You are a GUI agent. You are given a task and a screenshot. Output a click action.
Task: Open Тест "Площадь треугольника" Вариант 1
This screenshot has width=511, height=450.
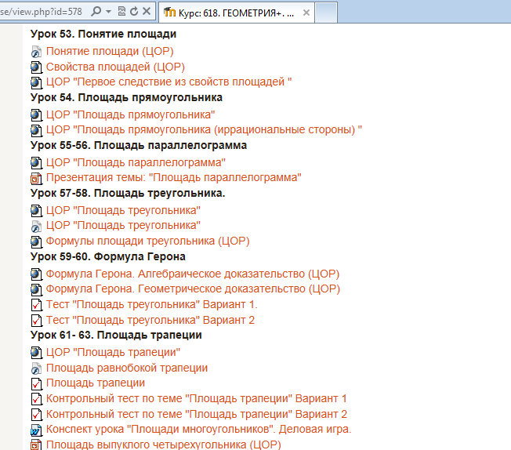[152, 304]
